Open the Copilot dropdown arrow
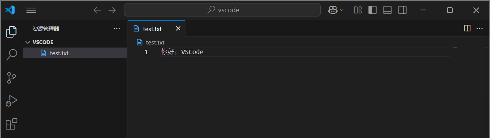 click(341, 10)
